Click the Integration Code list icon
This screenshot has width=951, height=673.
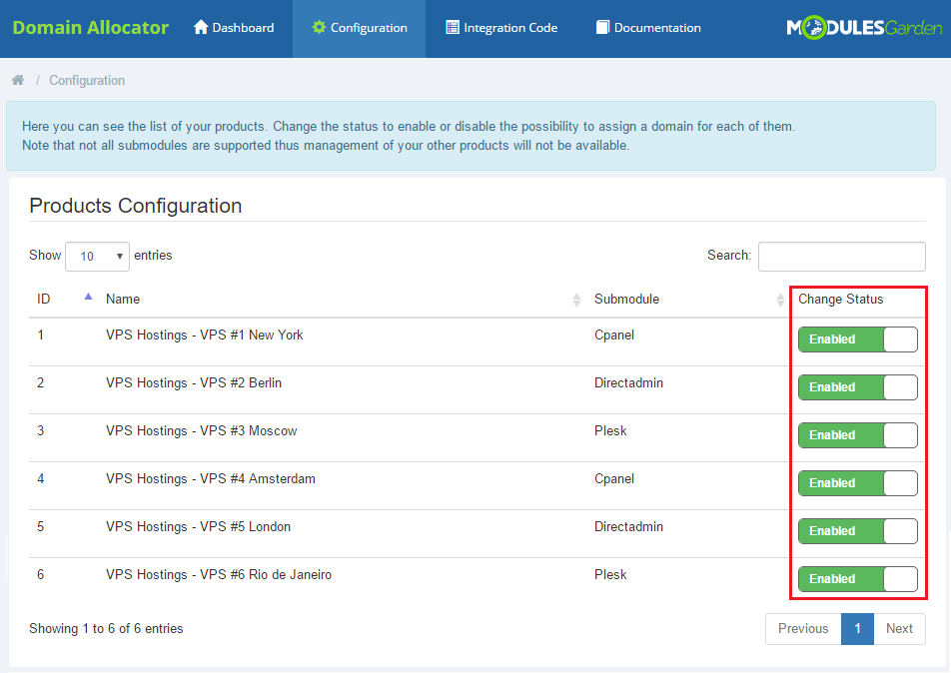pyautogui.click(x=453, y=27)
